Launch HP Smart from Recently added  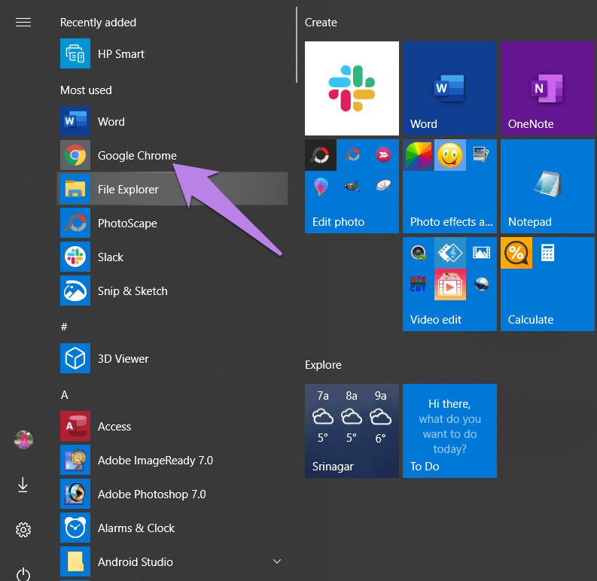tap(172, 53)
